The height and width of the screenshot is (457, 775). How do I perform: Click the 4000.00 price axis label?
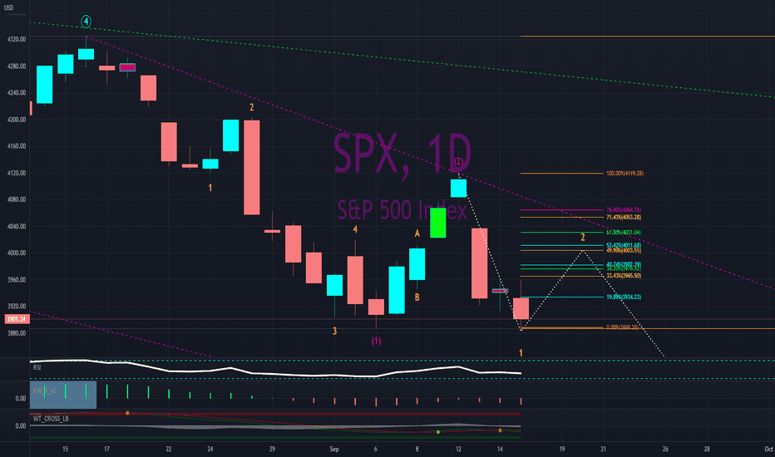pos(17,253)
